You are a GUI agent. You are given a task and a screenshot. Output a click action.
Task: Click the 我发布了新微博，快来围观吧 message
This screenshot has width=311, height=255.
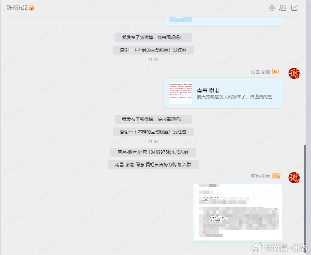[x=154, y=38]
